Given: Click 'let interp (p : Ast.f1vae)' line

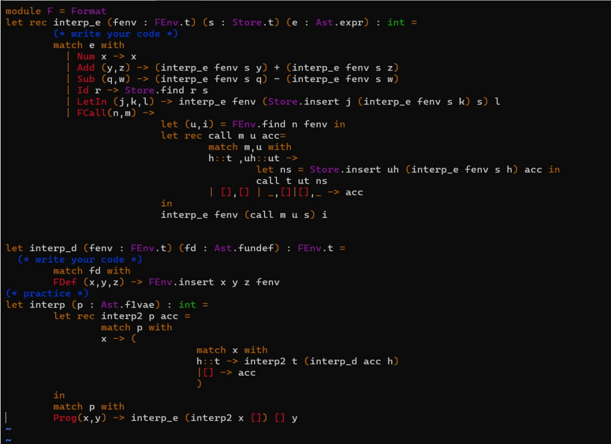Looking at the screenshot, I should pyautogui.click(x=107, y=305).
